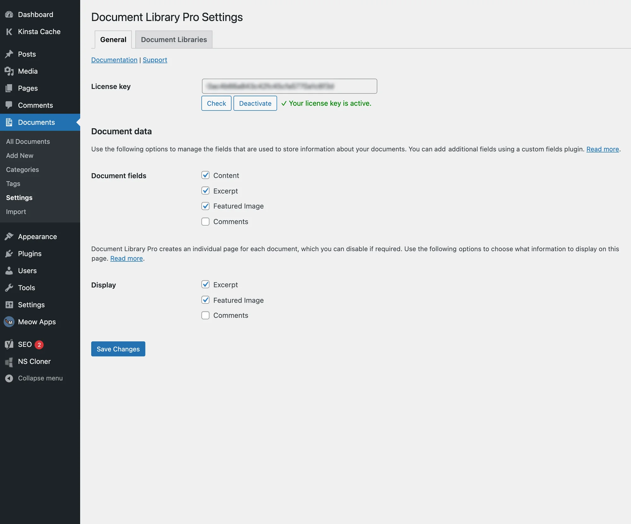Expand the Posts sidebar menu
631x524 pixels.
pos(27,54)
